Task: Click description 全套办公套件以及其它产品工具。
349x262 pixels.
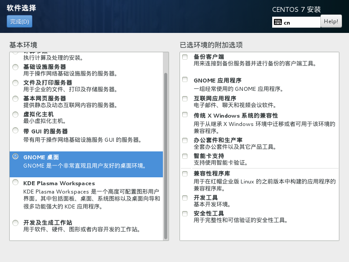Action: click(x=235, y=147)
